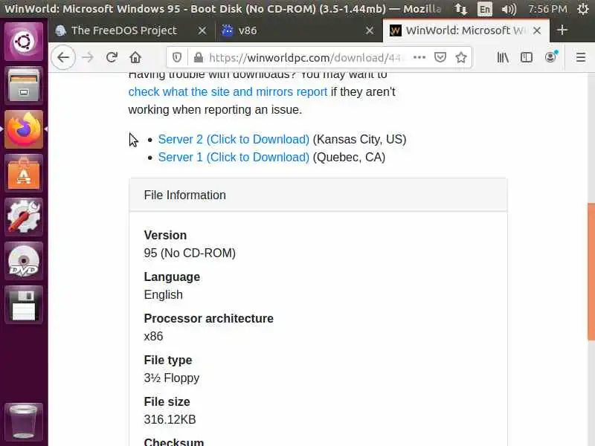Viewport: 595px width, 446px height.
Task: Open a new browser tab
Action: 562,30
